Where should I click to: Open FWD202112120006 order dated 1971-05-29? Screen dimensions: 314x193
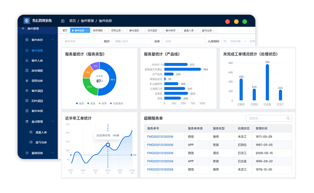[160, 137]
